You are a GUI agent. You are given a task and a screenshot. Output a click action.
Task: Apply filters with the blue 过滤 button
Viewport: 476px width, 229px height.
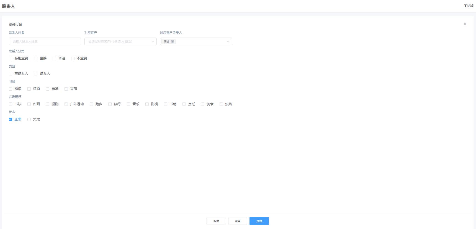(x=259, y=221)
